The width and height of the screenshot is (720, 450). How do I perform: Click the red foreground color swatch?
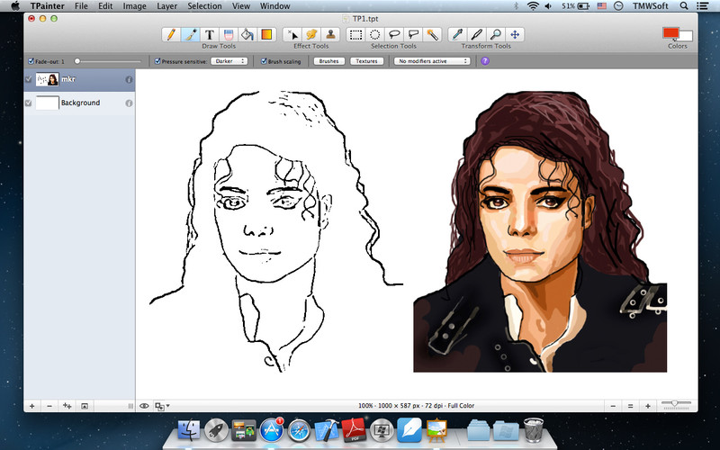click(x=670, y=32)
